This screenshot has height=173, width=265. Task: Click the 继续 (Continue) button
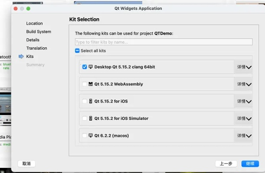[250, 163]
